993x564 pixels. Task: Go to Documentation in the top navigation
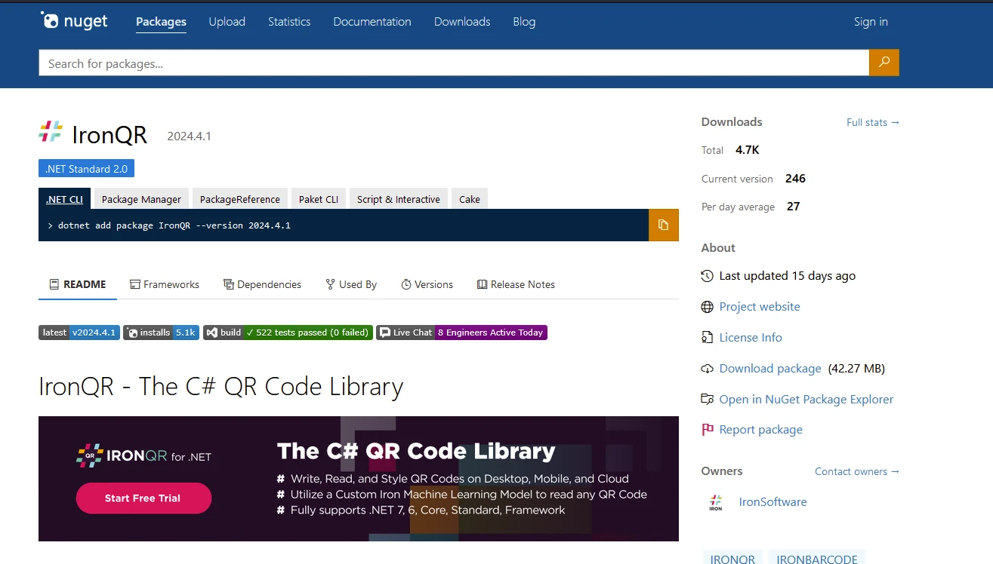(372, 22)
